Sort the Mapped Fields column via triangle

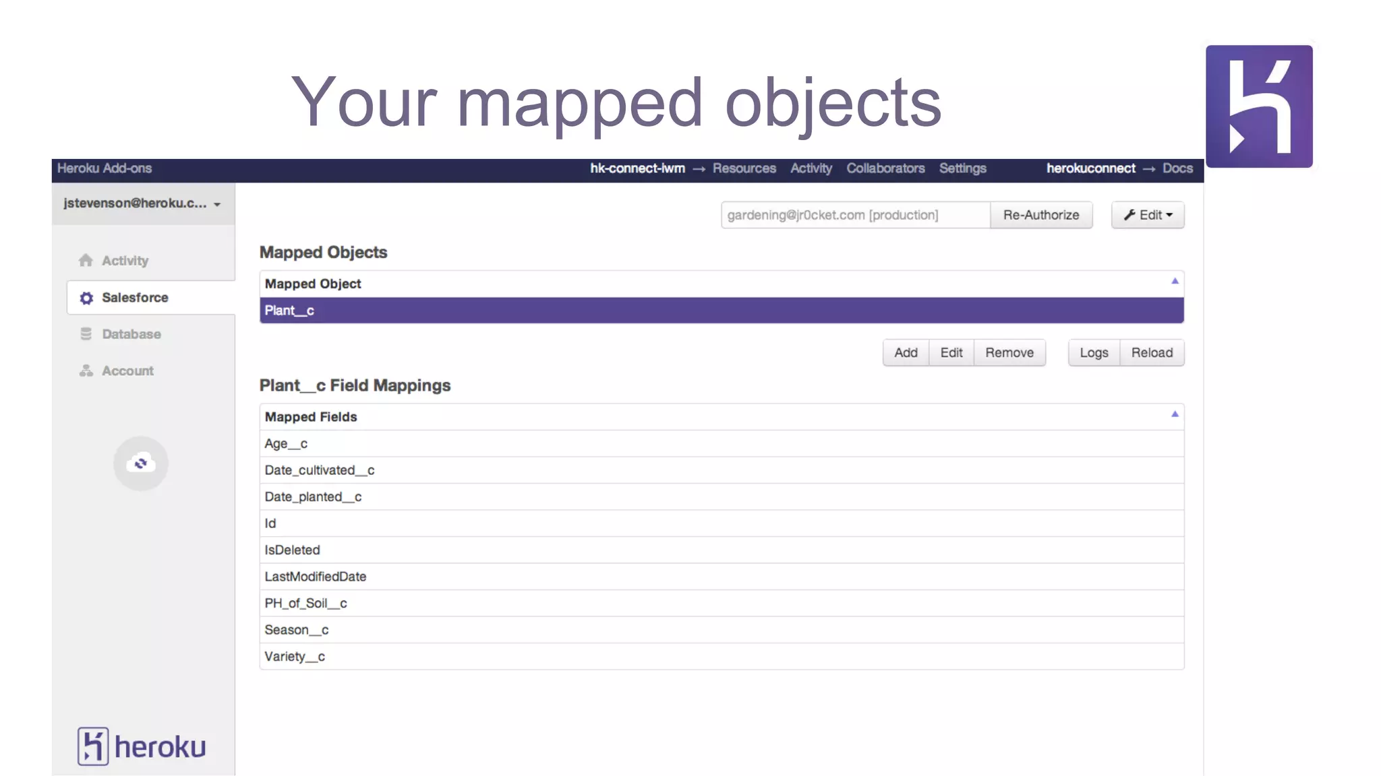point(1175,414)
